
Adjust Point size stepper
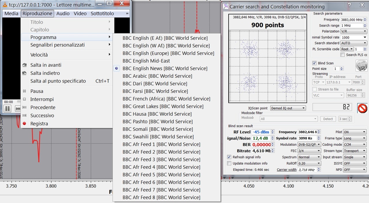coord(342,69)
